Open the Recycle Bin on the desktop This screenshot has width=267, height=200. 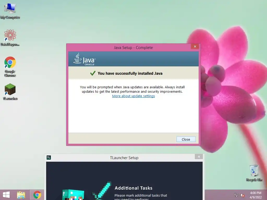click(x=254, y=173)
